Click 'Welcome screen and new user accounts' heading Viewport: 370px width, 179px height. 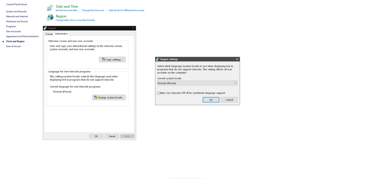pos(71,41)
